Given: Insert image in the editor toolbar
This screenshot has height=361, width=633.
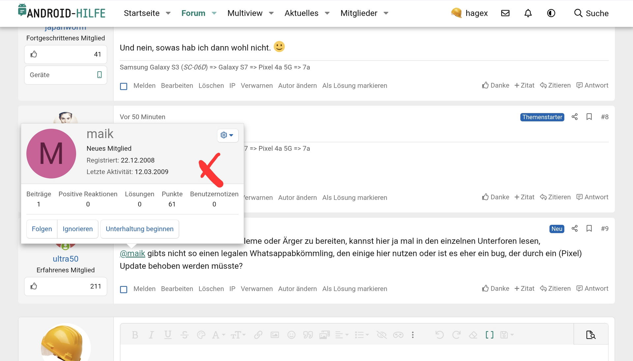Looking at the screenshot, I should click(x=275, y=335).
